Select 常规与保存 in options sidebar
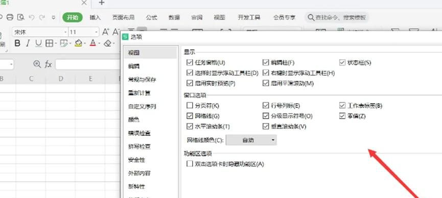Image resolution: width=442 pixels, height=198 pixels. point(151,79)
